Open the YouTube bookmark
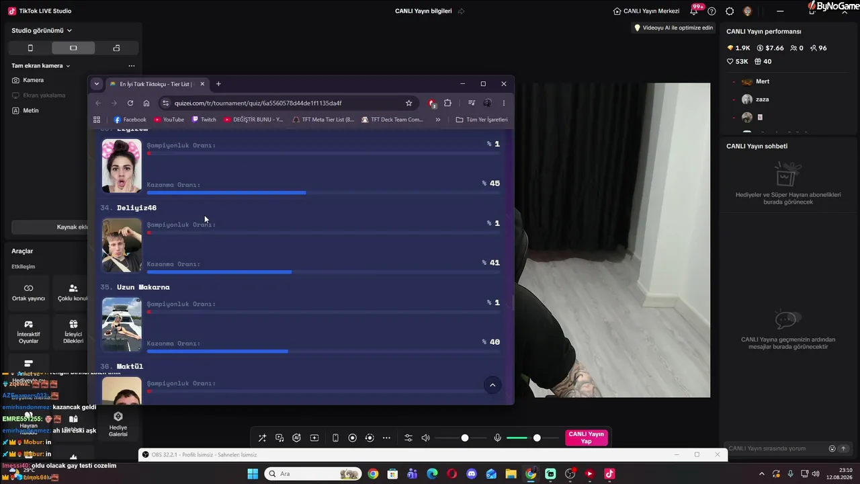860x484 pixels. point(169,120)
